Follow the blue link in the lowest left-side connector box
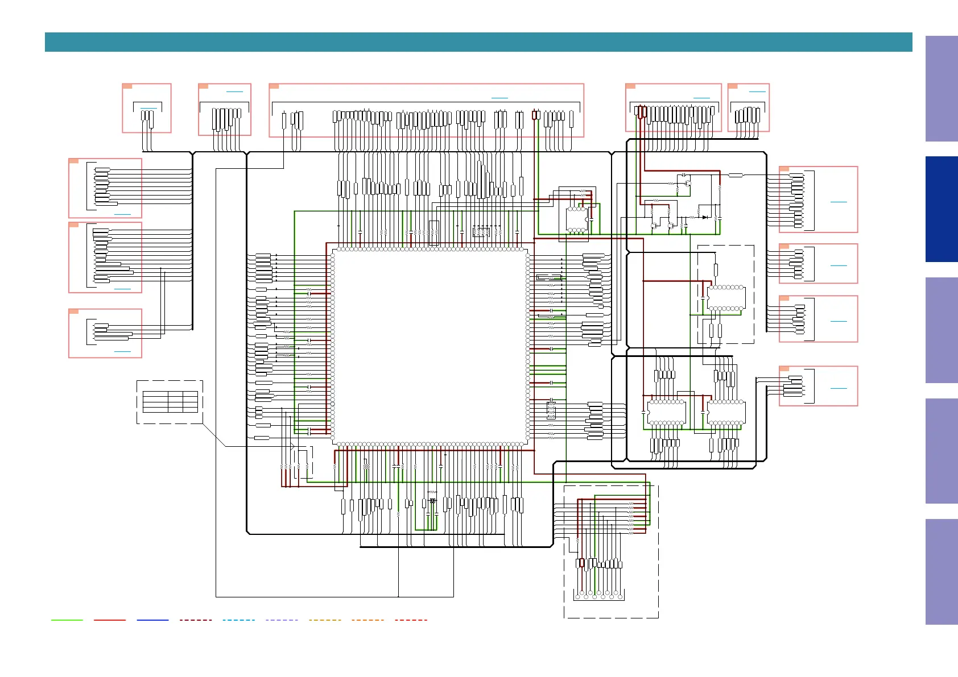 tap(122, 352)
